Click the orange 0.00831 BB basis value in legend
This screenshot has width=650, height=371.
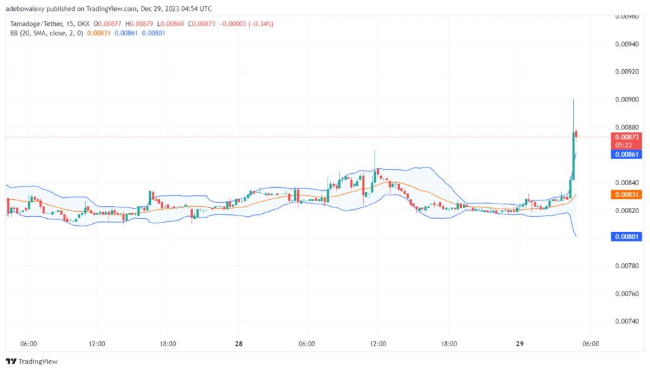coord(98,33)
